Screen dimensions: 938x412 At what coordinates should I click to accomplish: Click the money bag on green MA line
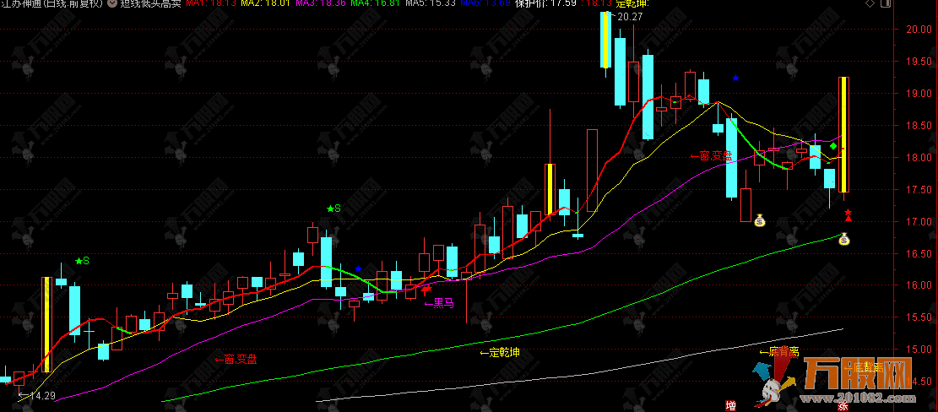[x=843, y=240]
